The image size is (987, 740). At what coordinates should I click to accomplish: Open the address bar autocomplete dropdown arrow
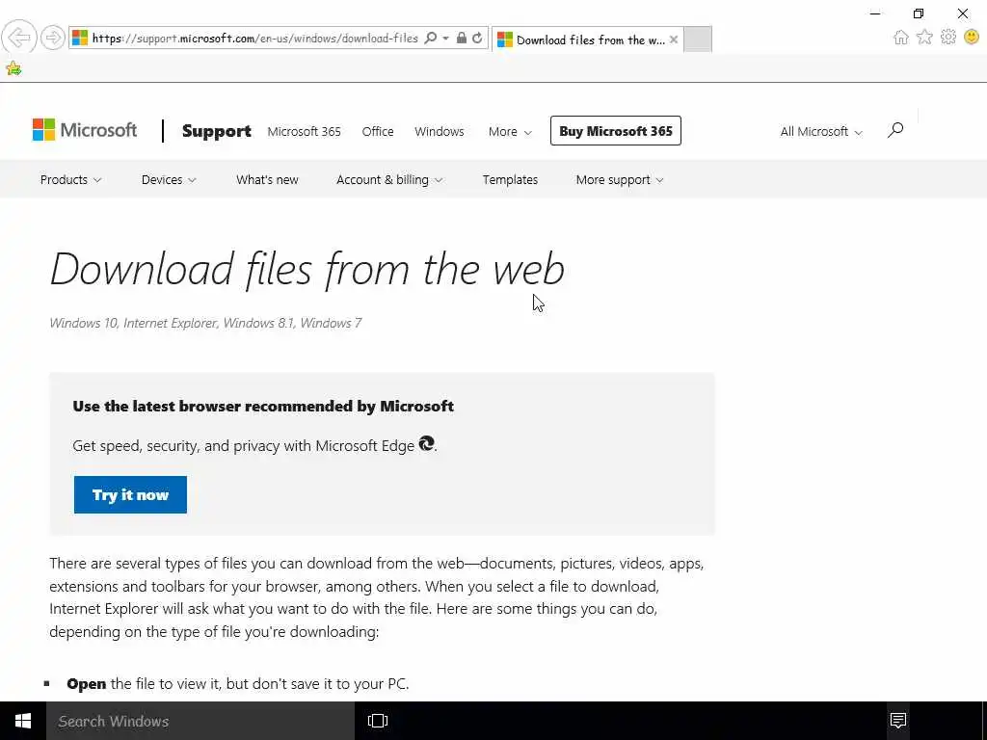pos(445,39)
